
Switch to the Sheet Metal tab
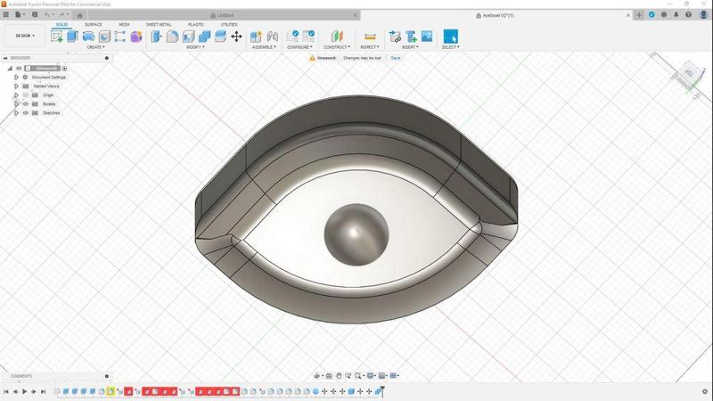159,25
